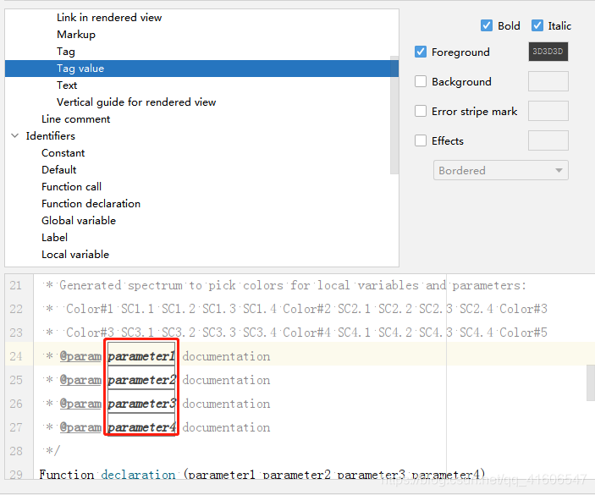Uncheck the Foreground checkbox
Image resolution: width=595 pixels, height=495 pixels.
421,52
